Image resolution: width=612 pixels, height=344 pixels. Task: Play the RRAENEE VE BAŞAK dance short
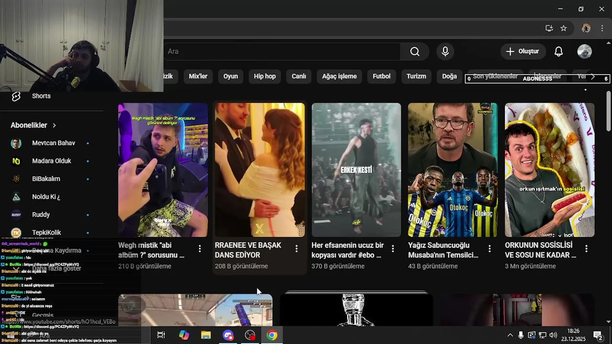[260, 170]
